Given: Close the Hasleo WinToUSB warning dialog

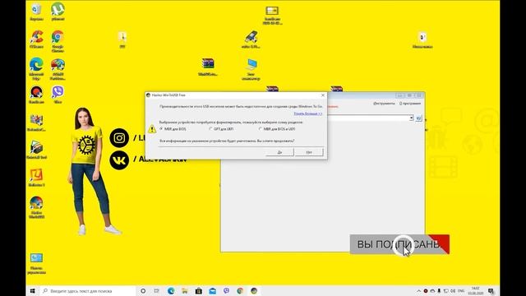Looking at the screenshot, I should [x=323, y=95].
